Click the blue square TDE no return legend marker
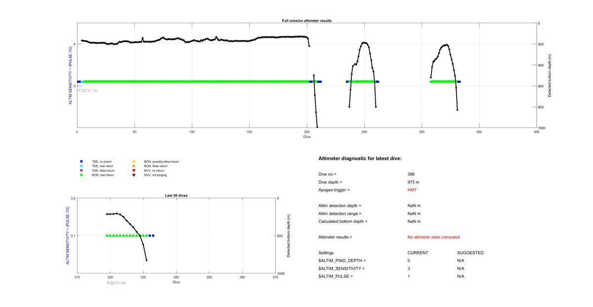Viewport: 593px width, 307px height. 82,161
